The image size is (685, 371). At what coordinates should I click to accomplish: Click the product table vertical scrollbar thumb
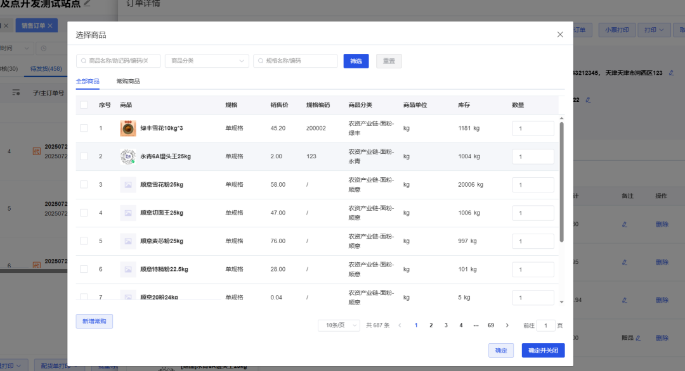562,182
